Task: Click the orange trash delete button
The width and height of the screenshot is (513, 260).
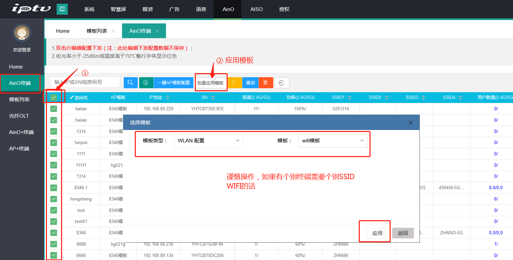Action: click(266, 83)
